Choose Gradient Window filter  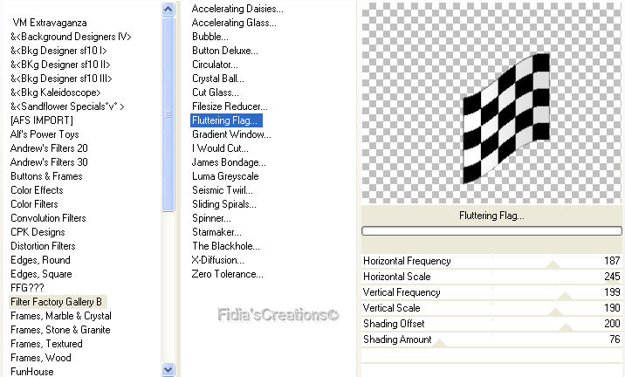[x=231, y=134]
